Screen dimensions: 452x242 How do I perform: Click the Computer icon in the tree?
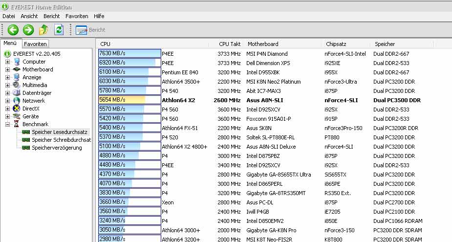click(x=17, y=62)
